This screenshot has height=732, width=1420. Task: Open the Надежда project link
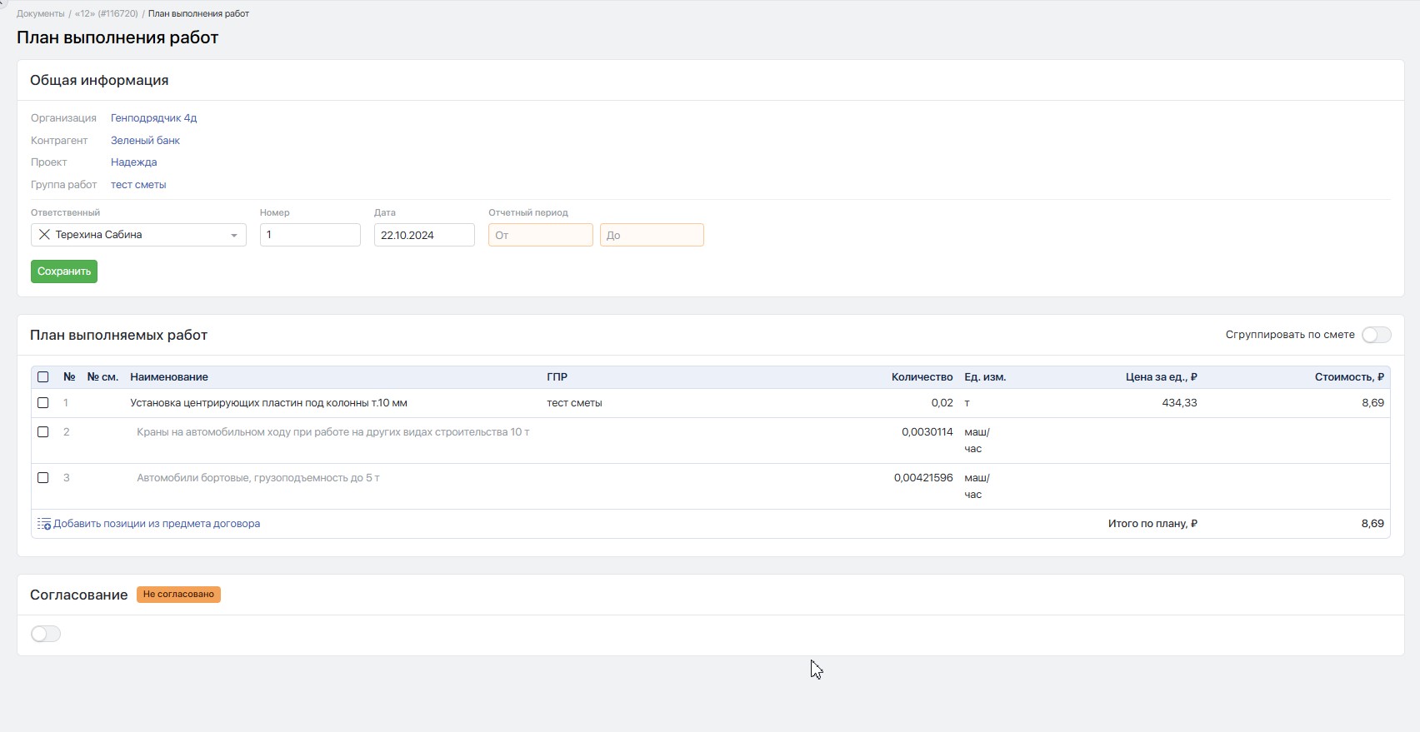[x=133, y=162]
